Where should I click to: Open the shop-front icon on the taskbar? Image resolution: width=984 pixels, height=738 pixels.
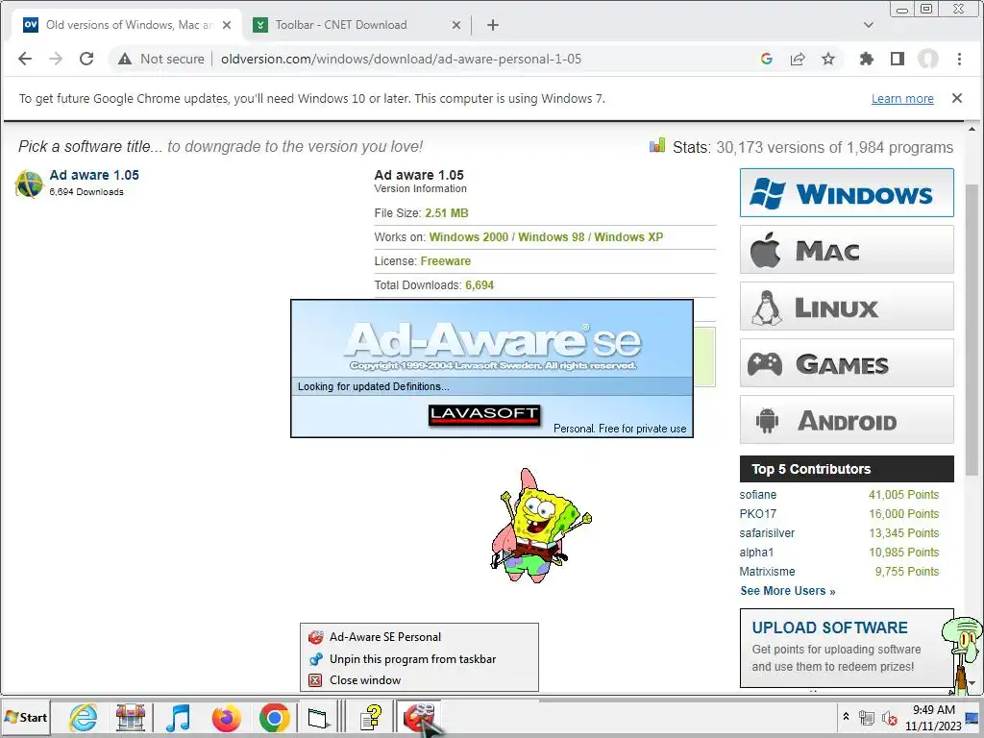[x=131, y=717]
